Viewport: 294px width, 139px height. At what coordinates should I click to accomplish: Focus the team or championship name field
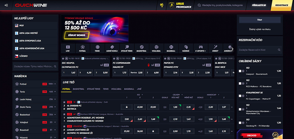35,66
